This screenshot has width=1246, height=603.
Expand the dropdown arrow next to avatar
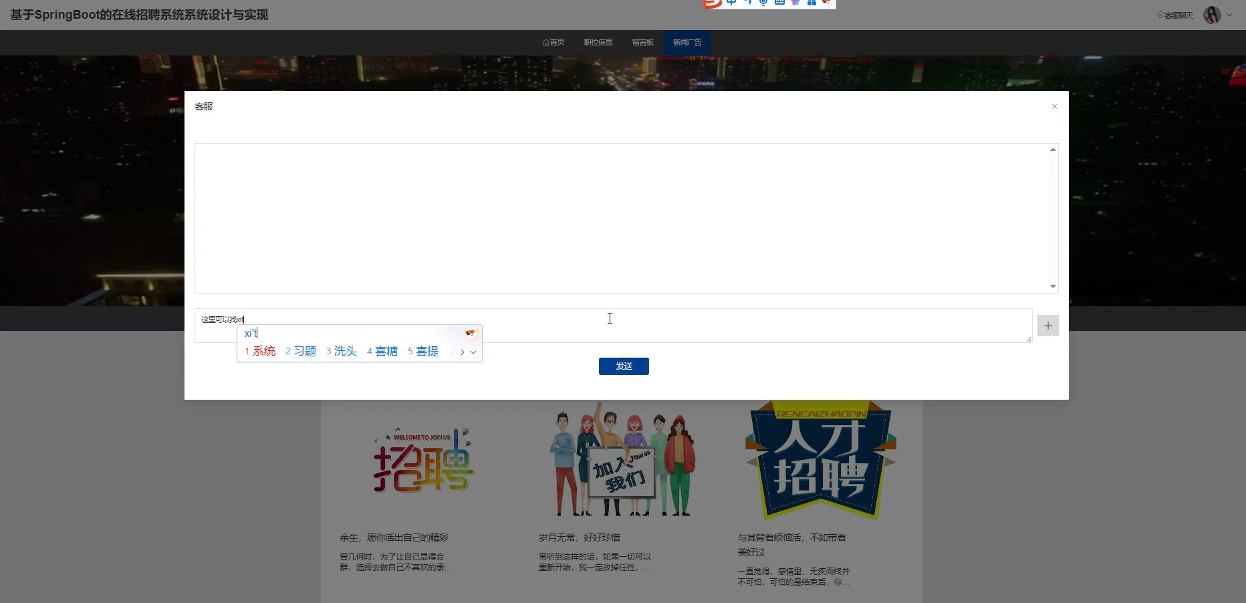(x=1229, y=15)
